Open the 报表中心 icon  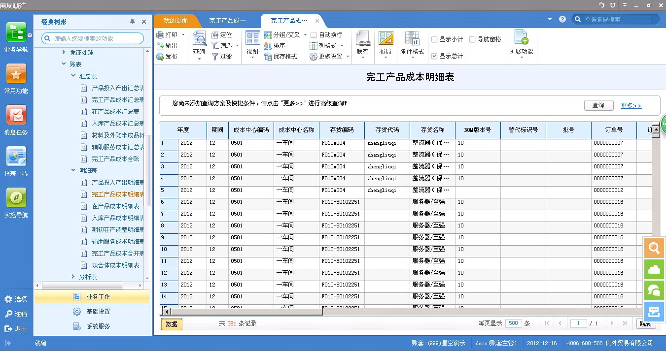pos(16,157)
